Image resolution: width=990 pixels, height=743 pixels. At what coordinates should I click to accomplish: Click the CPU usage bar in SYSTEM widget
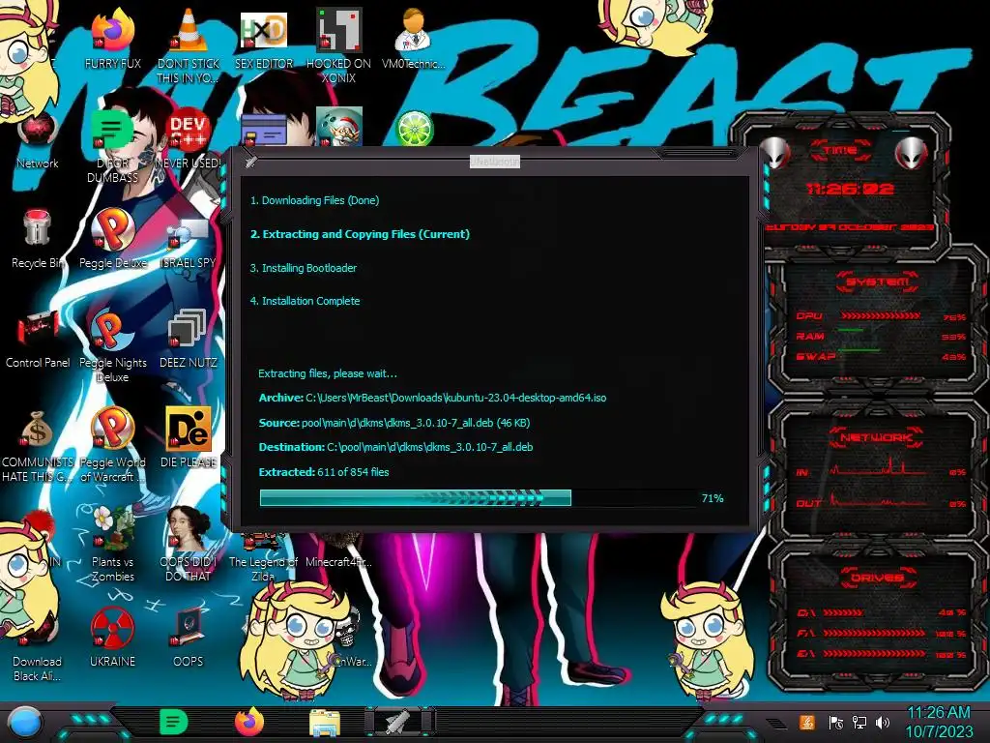[881, 315]
